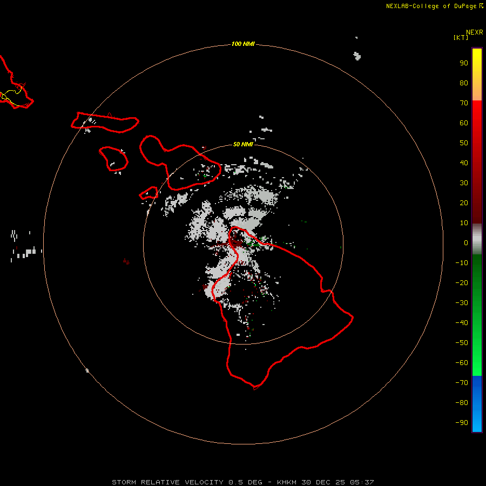
Task: Click the blue bottom segment of color bar
Action: pos(477,404)
